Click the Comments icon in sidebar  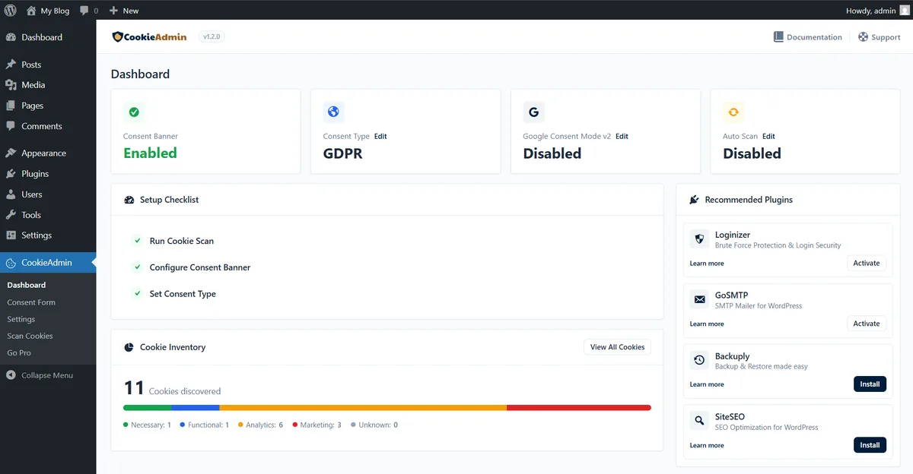point(11,126)
